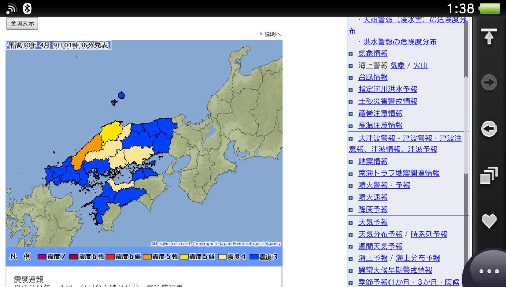The width and height of the screenshot is (506, 287).
Task: Open the 竜巻注意情報 link
Action: point(381,113)
